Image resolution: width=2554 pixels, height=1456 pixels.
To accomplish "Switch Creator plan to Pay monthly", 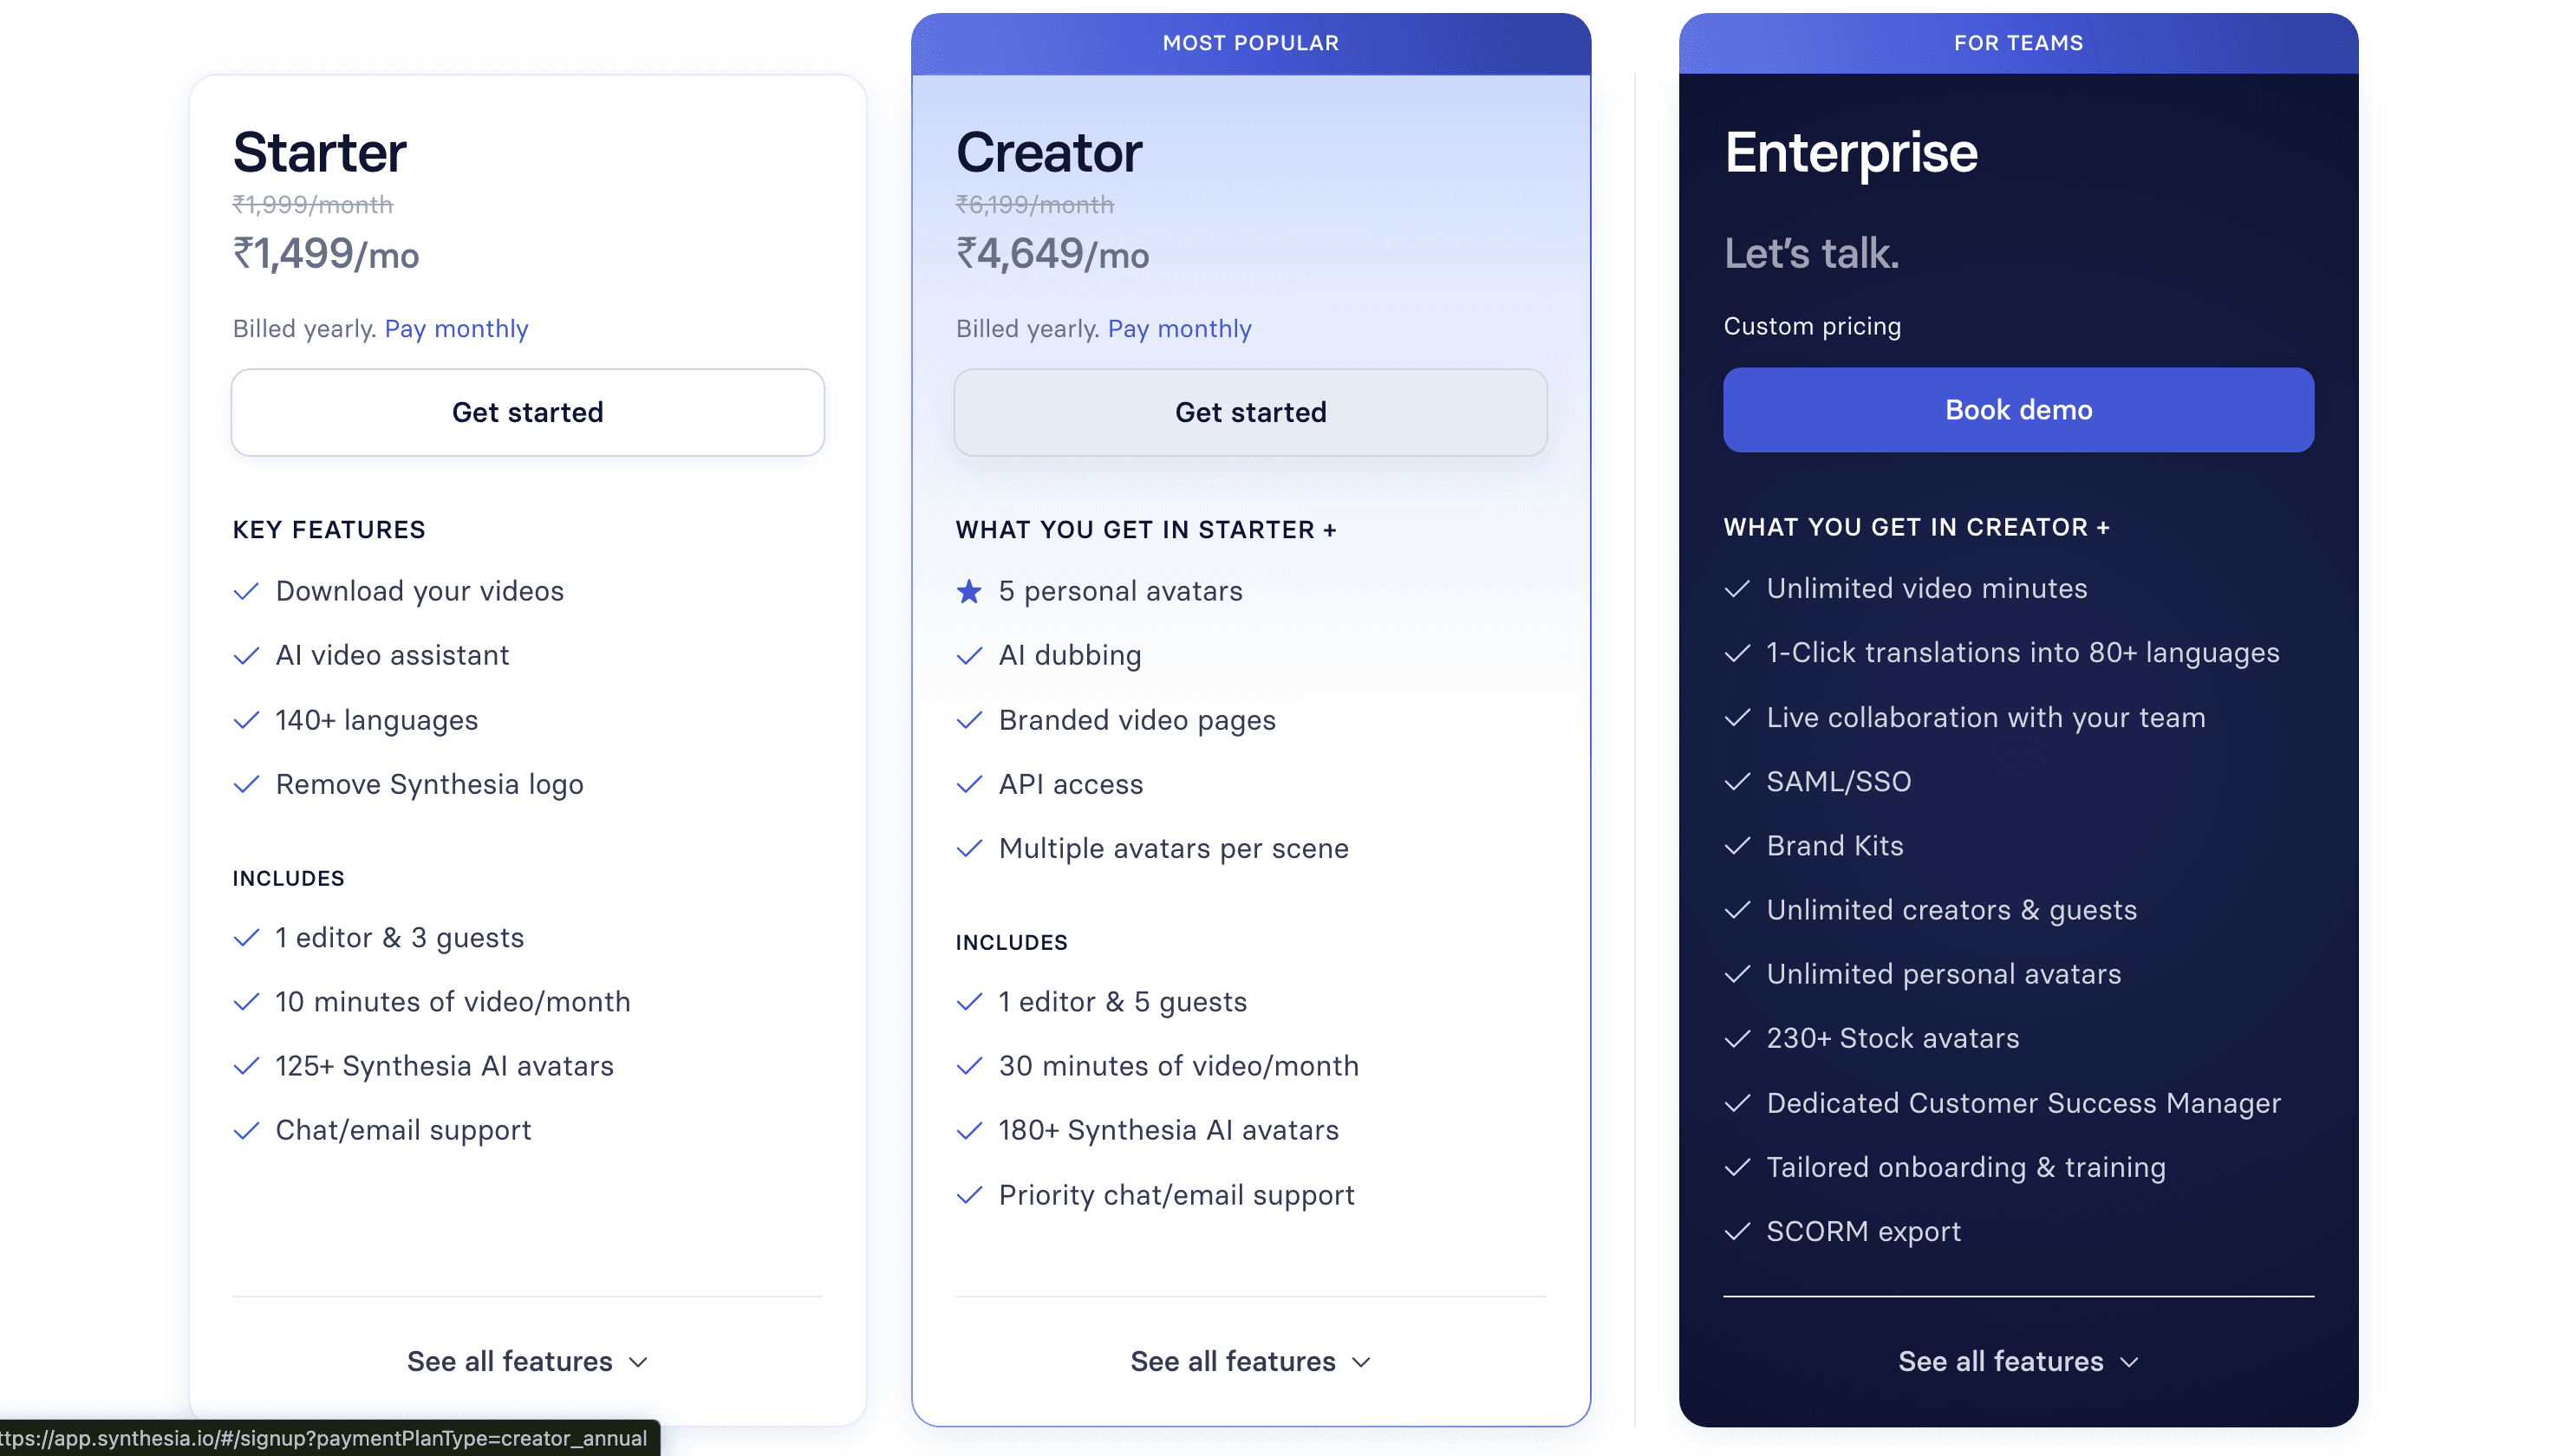I will 1179,329.
